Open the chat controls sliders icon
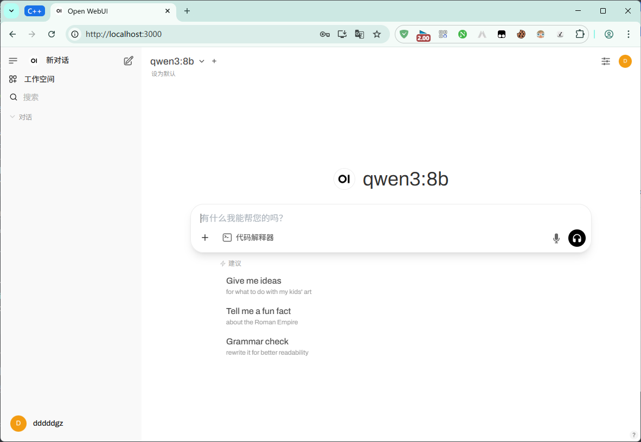641x442 pixels. [605, 61]
